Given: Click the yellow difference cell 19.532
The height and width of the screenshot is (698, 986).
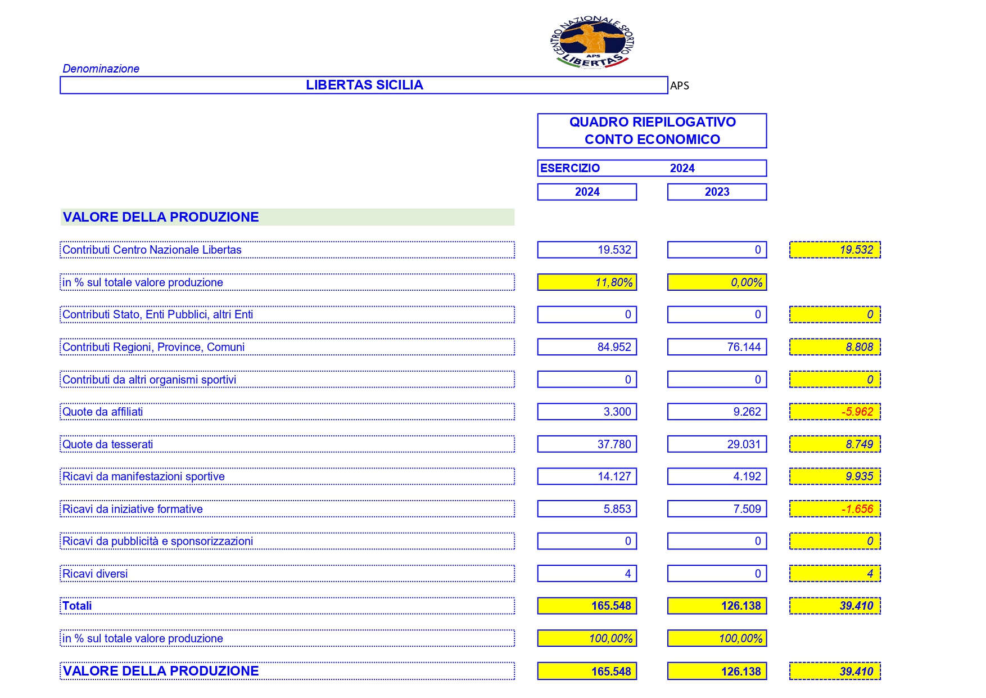Looking at the screenshot, I should (x=835, y=250).
